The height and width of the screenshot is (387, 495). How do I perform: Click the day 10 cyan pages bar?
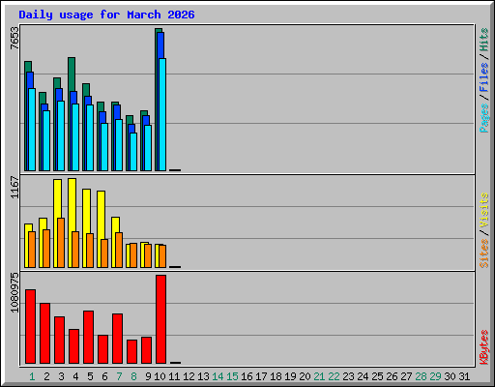coord(162,114)
